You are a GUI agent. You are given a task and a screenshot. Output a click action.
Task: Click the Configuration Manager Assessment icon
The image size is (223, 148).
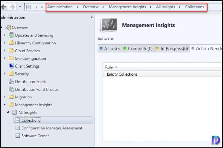[18, 128]
